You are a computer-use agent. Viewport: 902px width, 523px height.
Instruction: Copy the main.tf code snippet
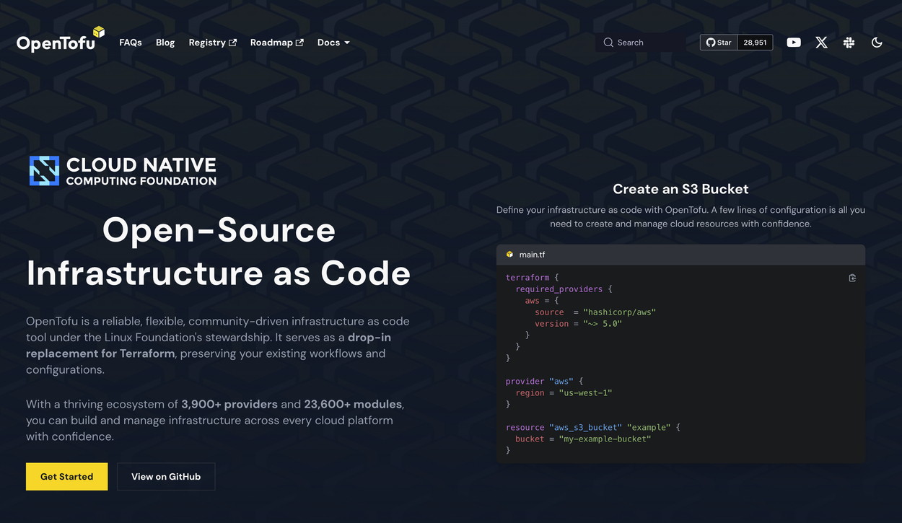852,278
